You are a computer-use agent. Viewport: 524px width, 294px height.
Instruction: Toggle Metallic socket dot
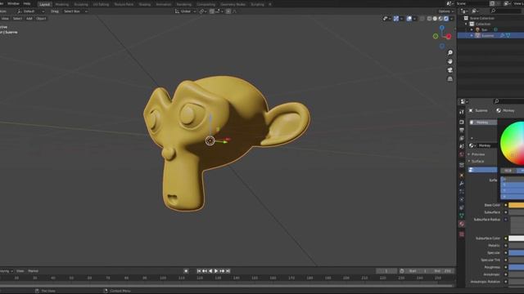506,246
